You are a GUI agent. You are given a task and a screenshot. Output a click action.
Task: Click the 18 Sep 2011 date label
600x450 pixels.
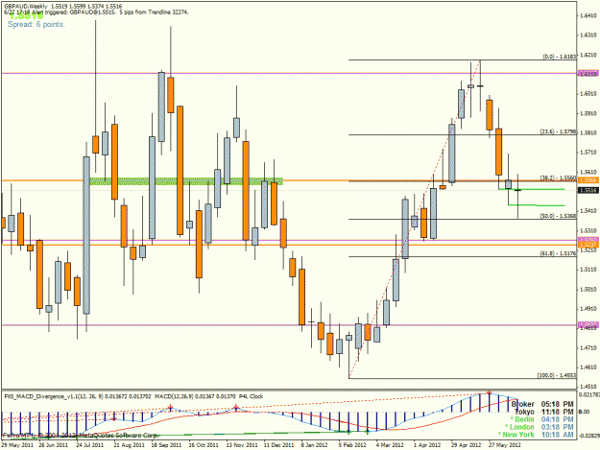click(166, 445)
